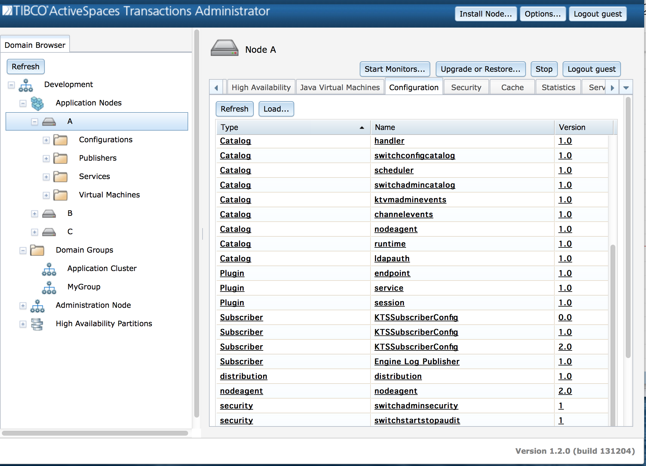
Task: Switch to the Security tab
Action: 466,88
